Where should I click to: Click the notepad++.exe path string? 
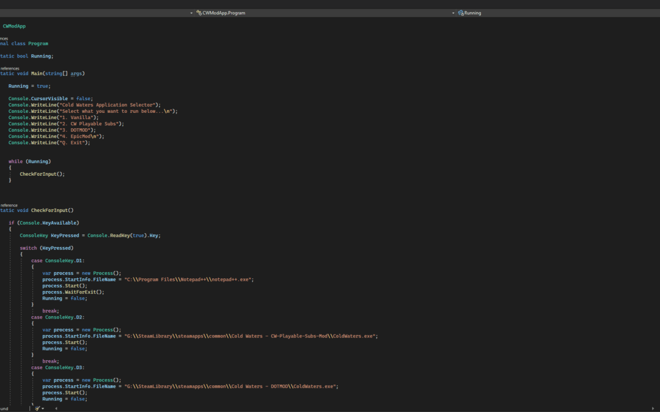point(188,280)
